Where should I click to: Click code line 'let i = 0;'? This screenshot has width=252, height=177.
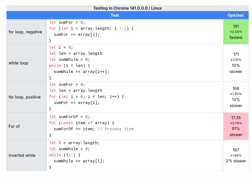click(x=61, y=47)
